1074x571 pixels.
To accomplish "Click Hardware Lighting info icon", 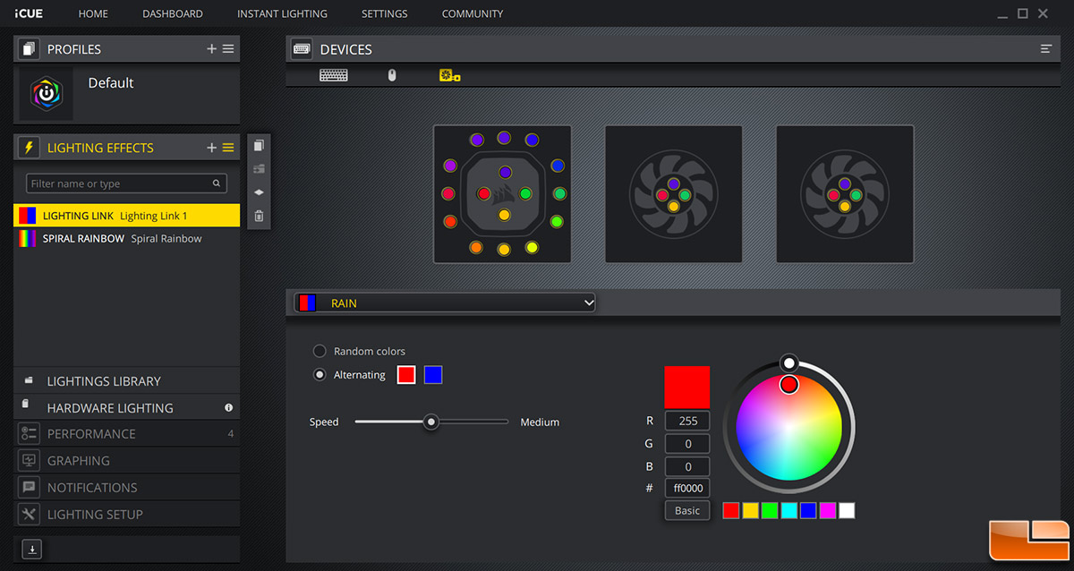I will [x=228, y=408].
